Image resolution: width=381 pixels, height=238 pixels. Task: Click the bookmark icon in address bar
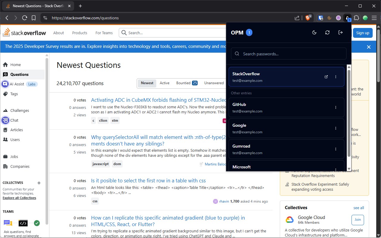tap(34, 18)
